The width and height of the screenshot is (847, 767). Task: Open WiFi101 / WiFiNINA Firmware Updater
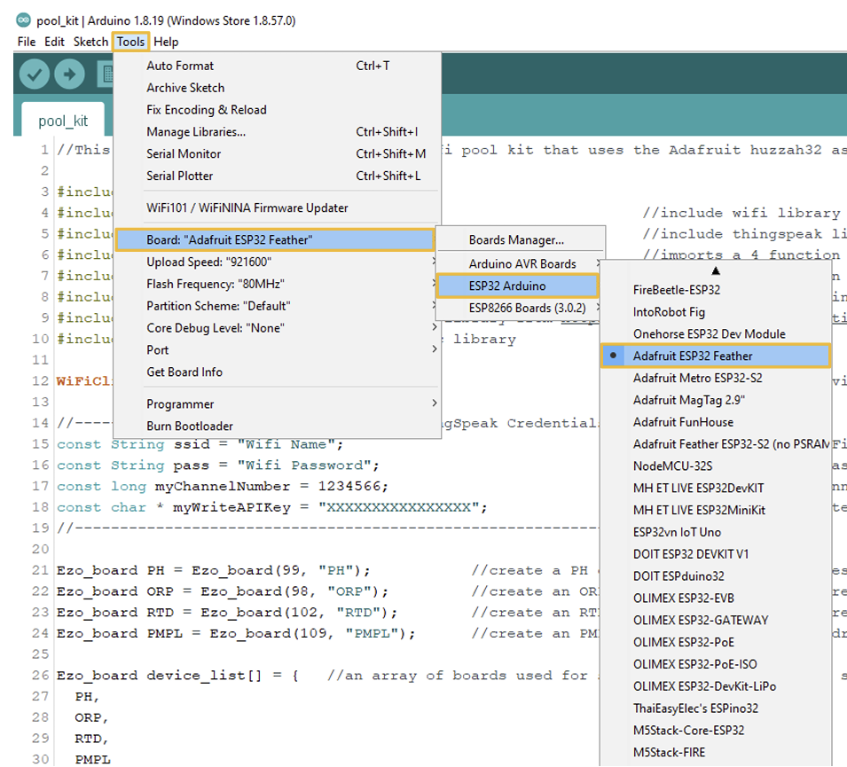click(277, 208)
